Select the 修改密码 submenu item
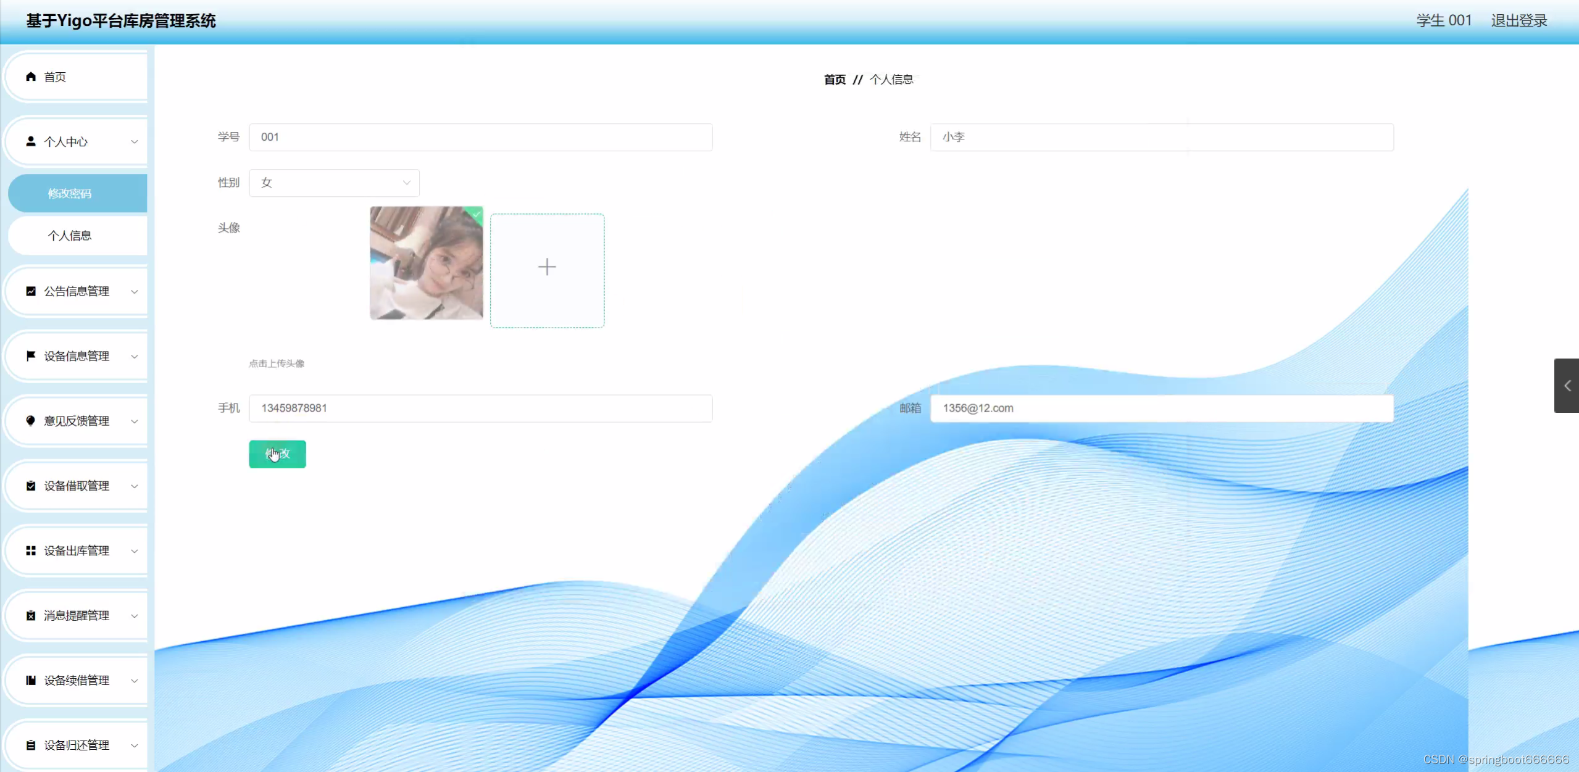Screen dimensions: 1579x772 click(70, 194)
